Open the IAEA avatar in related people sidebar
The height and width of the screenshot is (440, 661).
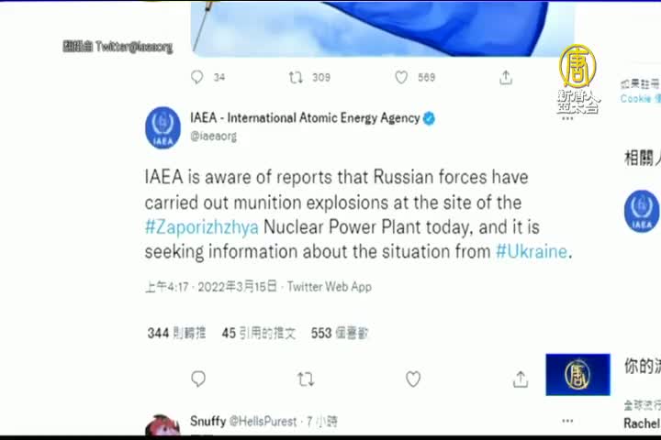click(x=641, y=211)
